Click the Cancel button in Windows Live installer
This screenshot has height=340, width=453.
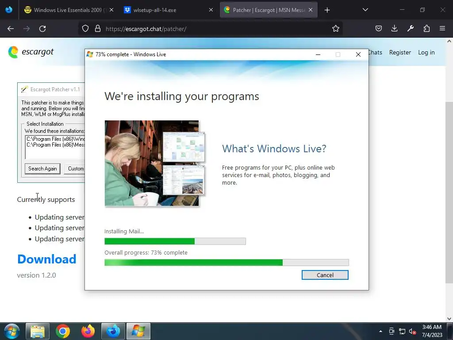click(x=325, y=275)
